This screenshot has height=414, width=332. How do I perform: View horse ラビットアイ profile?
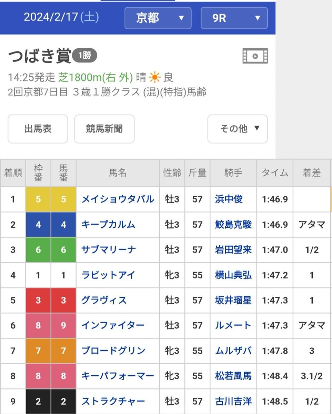pos(108,275)
